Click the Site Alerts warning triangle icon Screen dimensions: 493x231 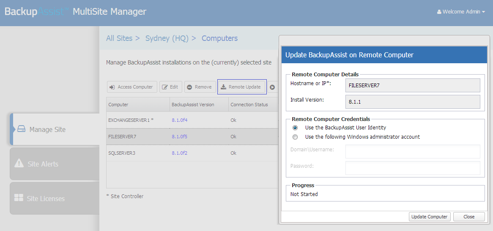pyautogui.click(x=19, y=163)
